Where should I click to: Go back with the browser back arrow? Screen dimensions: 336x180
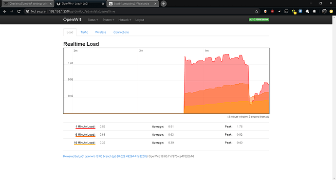(5, 11)
